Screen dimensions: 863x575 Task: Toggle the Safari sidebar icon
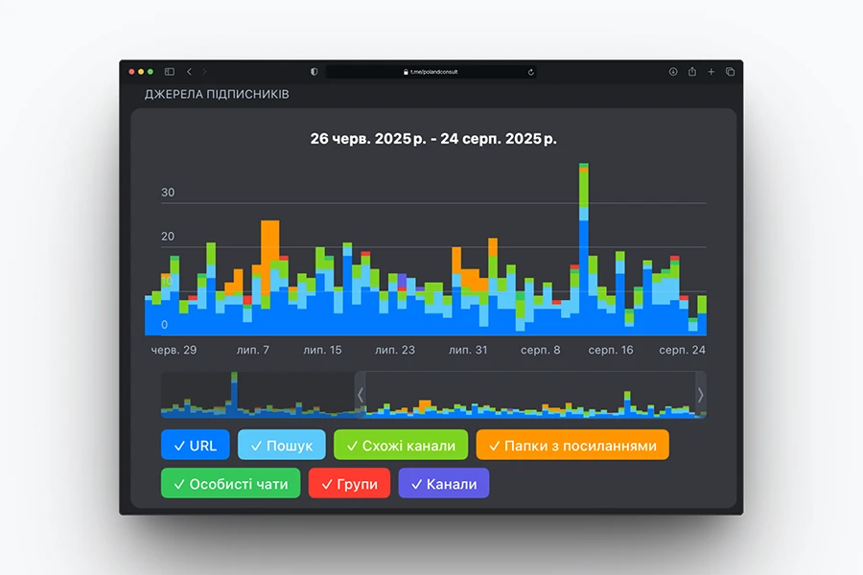[170, 72]
